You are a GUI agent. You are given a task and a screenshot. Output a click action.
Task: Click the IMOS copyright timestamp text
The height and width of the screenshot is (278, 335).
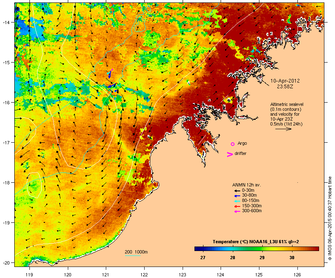(x=330, y=218)
